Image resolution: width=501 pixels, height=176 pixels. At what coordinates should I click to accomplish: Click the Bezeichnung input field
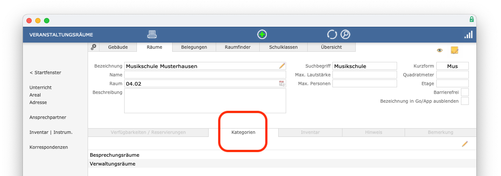[205, 66]
